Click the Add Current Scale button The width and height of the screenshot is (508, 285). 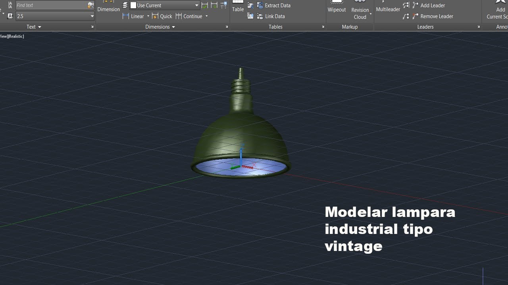click(x=497, y=10)
